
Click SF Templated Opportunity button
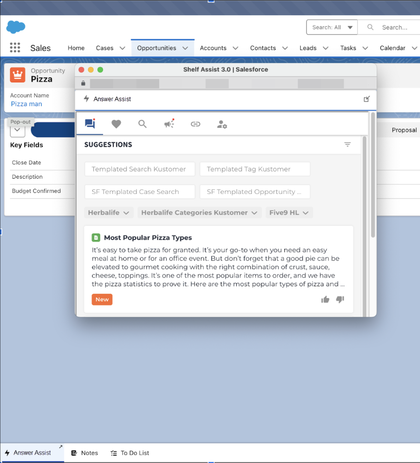255,192
